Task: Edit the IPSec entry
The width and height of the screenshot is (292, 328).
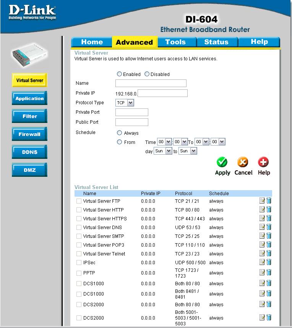Action: (x=262, y=262)
